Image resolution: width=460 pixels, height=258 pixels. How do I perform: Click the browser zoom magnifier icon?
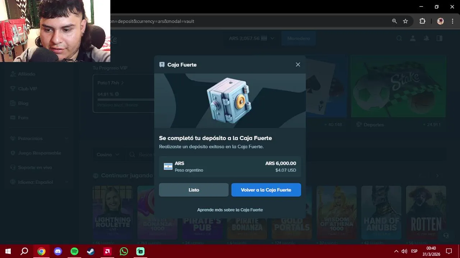[395, 21]
